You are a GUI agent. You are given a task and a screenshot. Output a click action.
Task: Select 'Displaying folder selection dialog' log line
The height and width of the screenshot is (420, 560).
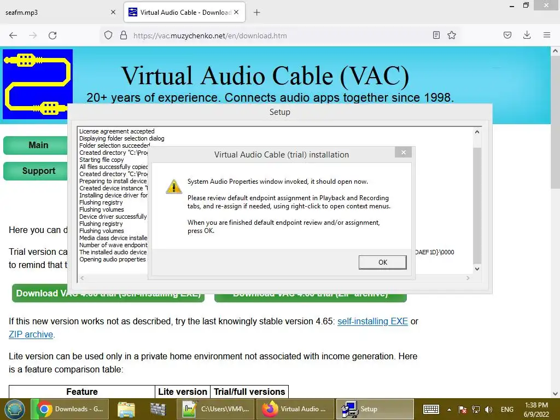(x=122, y=138)
